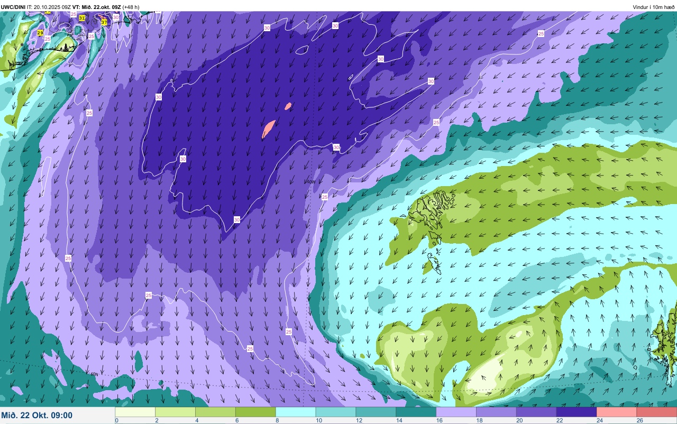
Task: Click the "UWC/DINI" model label
Action: 13,7
